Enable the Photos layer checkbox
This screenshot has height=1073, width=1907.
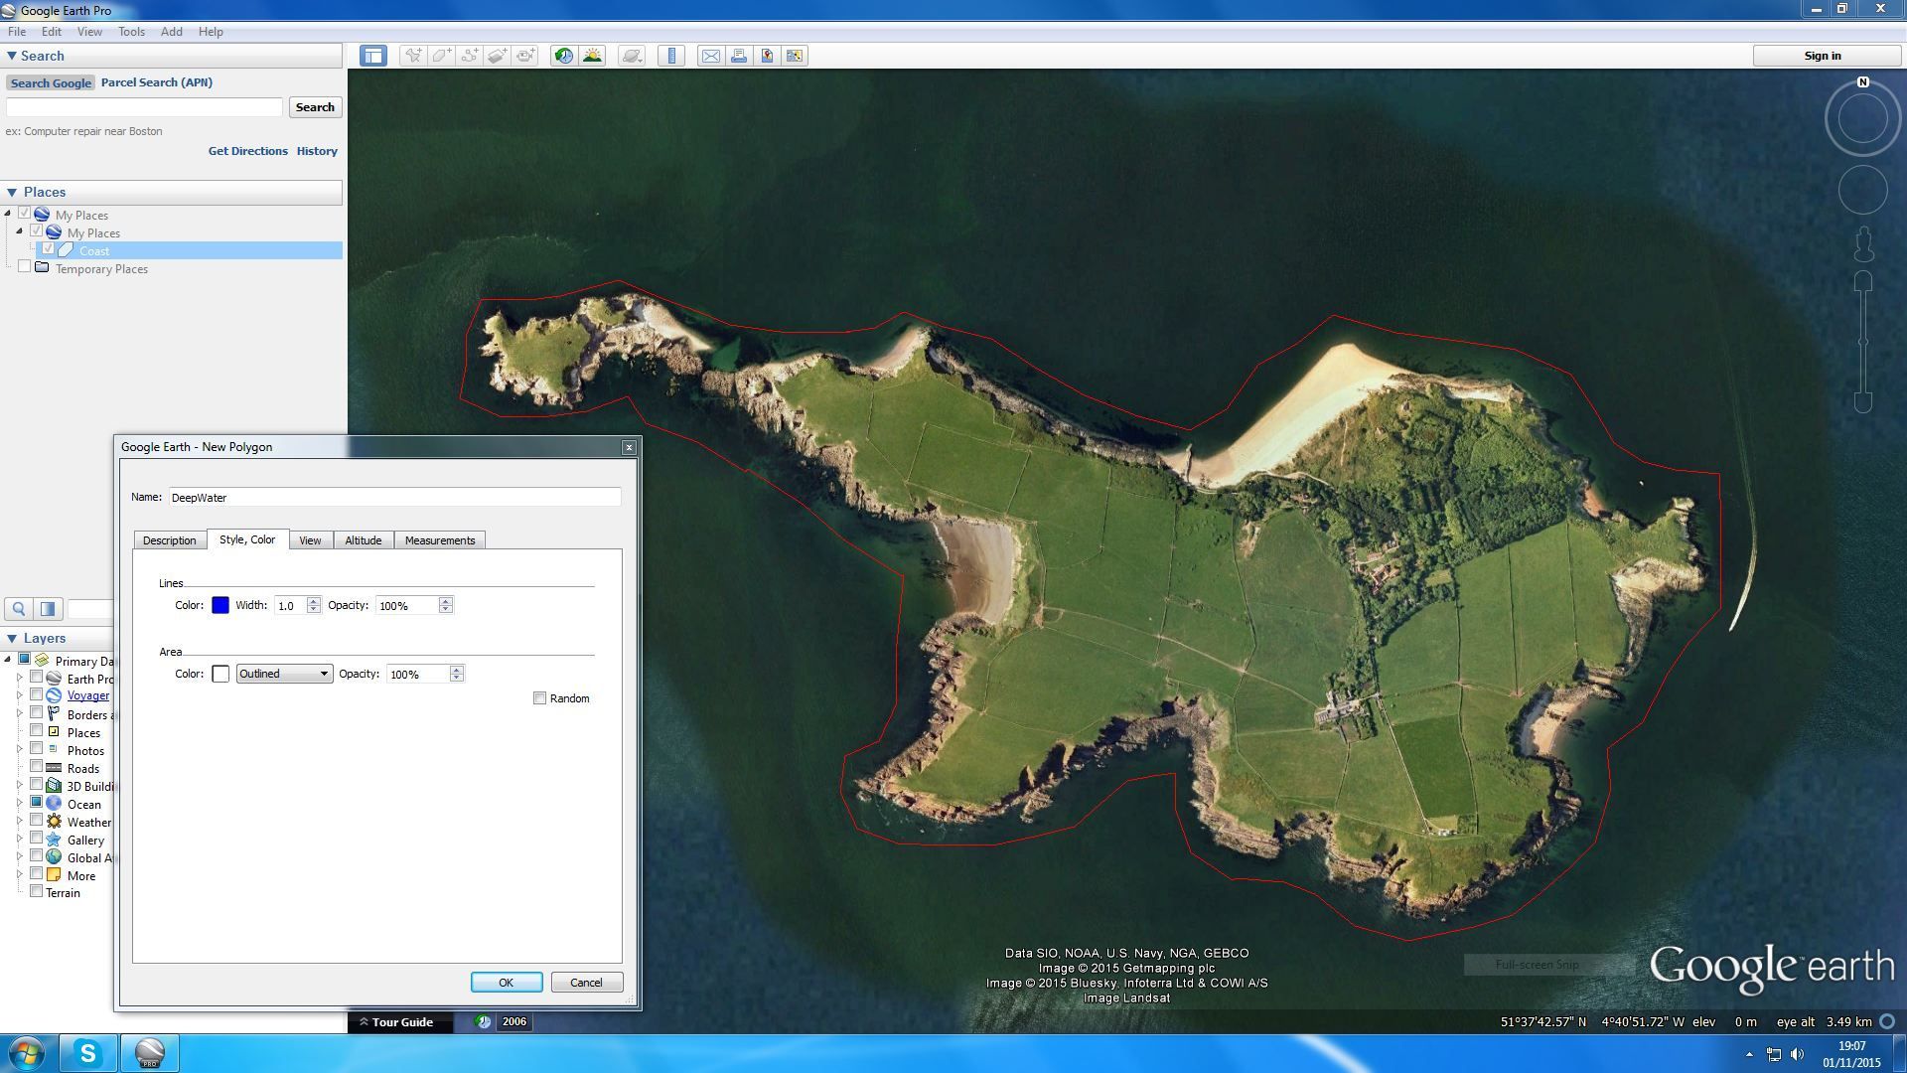37,749
